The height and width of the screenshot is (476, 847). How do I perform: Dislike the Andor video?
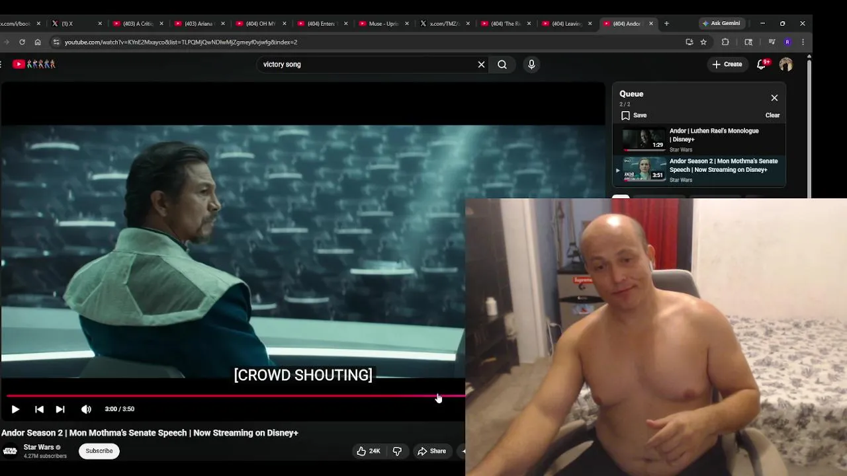click(x=397, y=451)
